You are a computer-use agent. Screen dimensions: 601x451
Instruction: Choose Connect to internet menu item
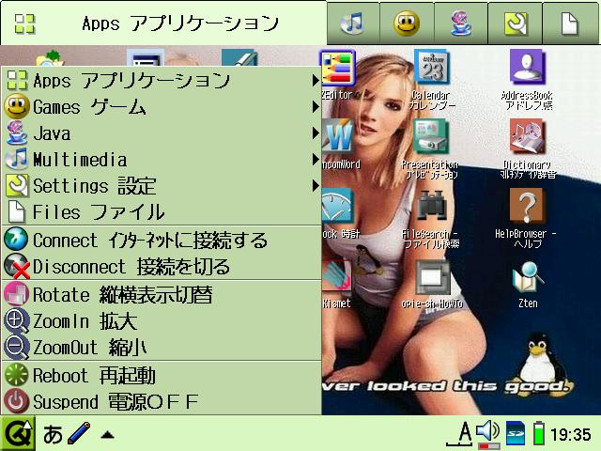[150, 241]
